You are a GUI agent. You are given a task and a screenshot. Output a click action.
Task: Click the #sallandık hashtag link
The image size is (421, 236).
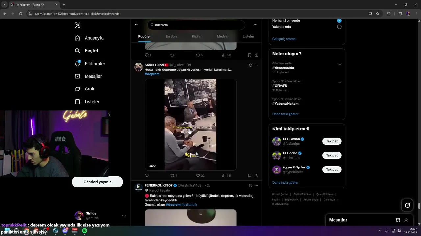189,205
